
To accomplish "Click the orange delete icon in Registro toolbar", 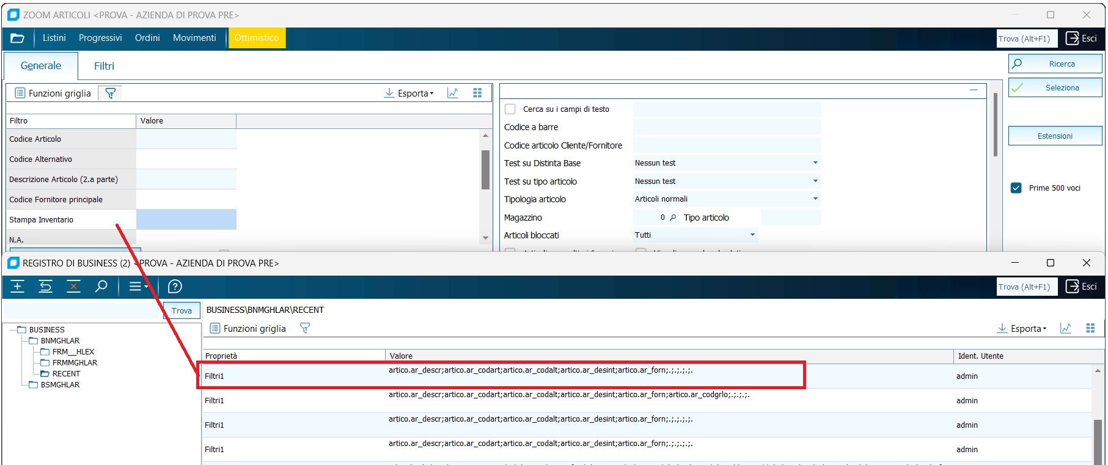I will click(x=73, y=287).
